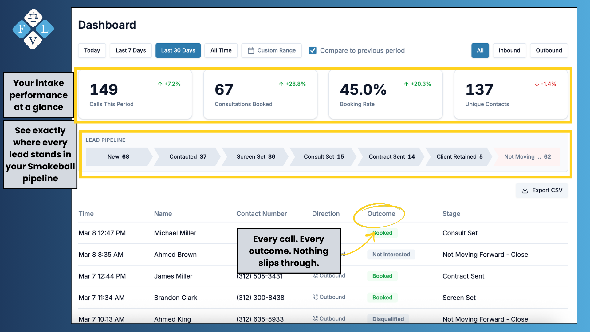The height and width of the screenshot is (332, 590).
Task: Click the up arrow on Booking Rate card
Action: [x=406, y=84]
